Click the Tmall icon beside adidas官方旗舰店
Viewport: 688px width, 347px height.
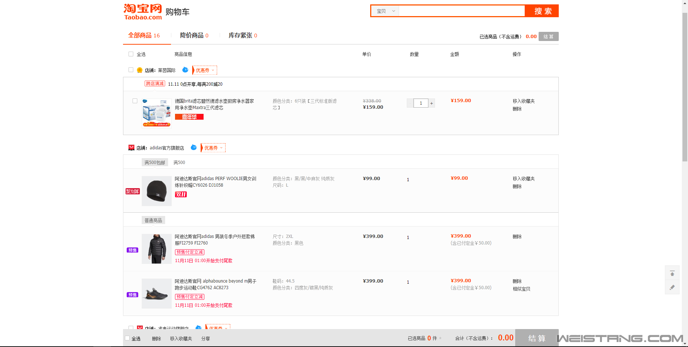(x=131, y=148)
